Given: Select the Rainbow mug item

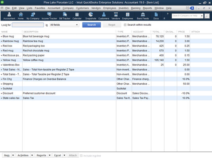Looking at the screenshot, I should [11, 41].
